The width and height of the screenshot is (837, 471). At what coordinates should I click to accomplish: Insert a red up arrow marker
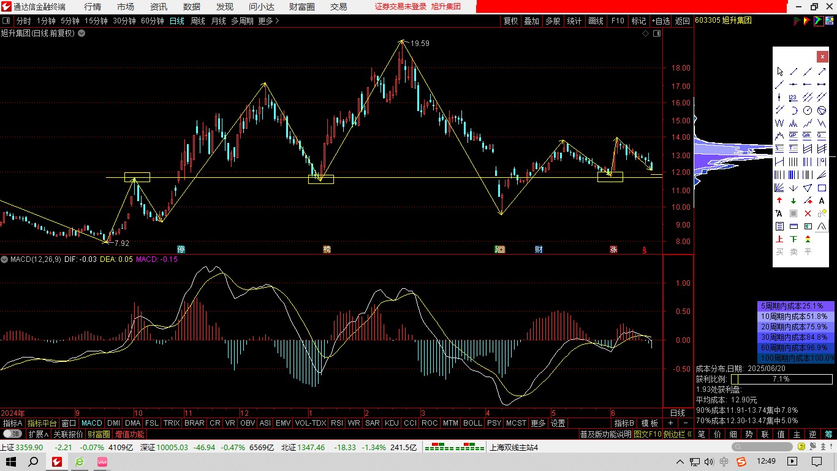(779, 201)
